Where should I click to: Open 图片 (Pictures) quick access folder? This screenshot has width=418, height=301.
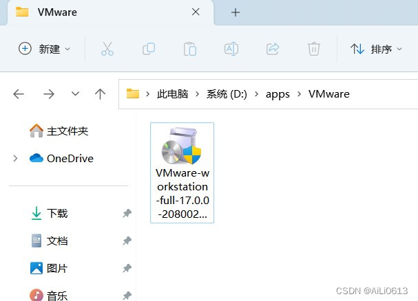49,268
